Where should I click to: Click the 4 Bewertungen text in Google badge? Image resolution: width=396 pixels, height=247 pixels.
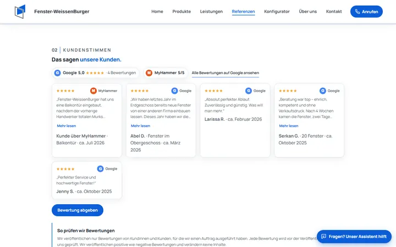[x=122, y=73]
